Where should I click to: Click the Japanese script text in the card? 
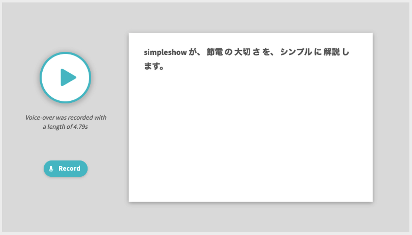[x=247, y=59]
